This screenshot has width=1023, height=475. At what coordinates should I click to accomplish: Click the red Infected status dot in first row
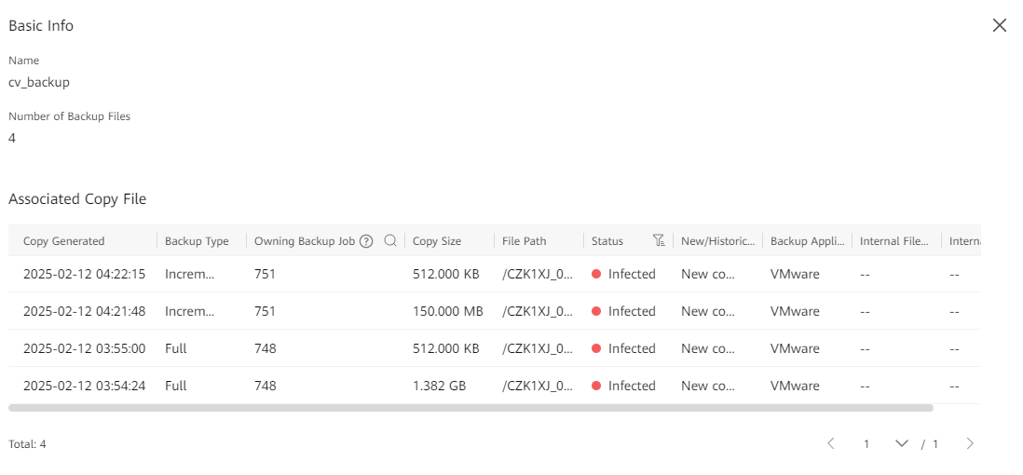point(596,275)
